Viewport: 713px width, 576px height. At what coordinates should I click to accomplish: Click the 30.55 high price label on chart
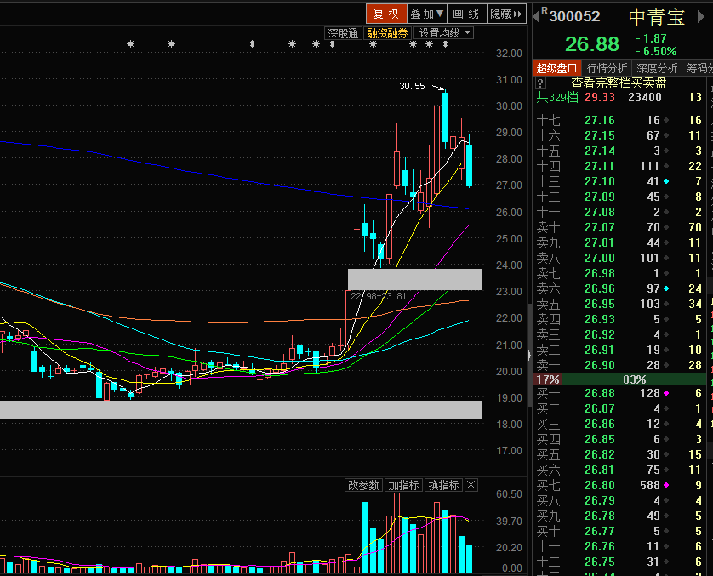coord(412,86)
